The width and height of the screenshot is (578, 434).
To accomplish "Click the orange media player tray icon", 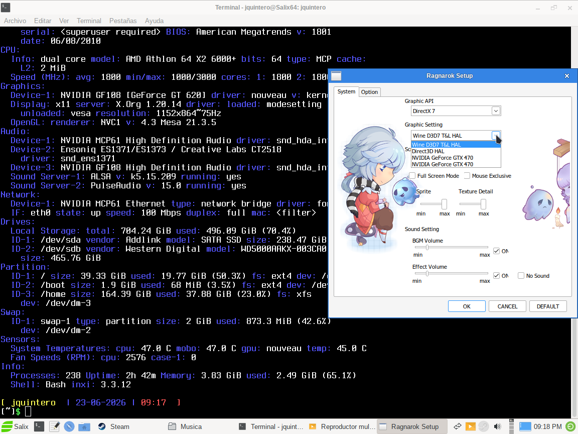I will point(470,426).
